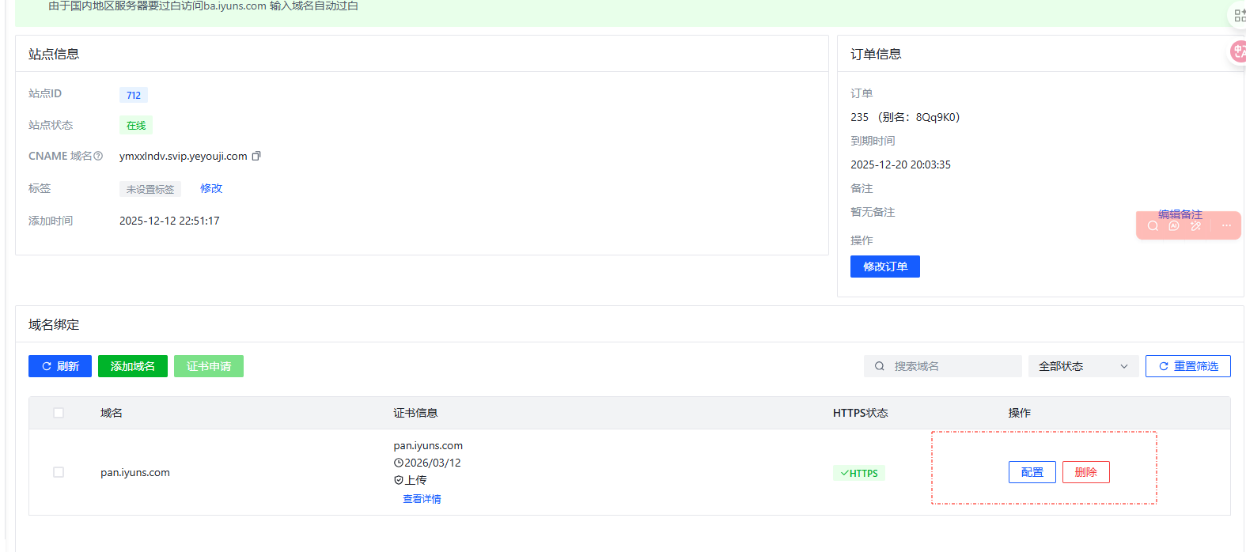This screenshot has width=1246, height=552.
Task: Click the magic wand icon in floating toolbar
Action: [x=1195, y=226]
